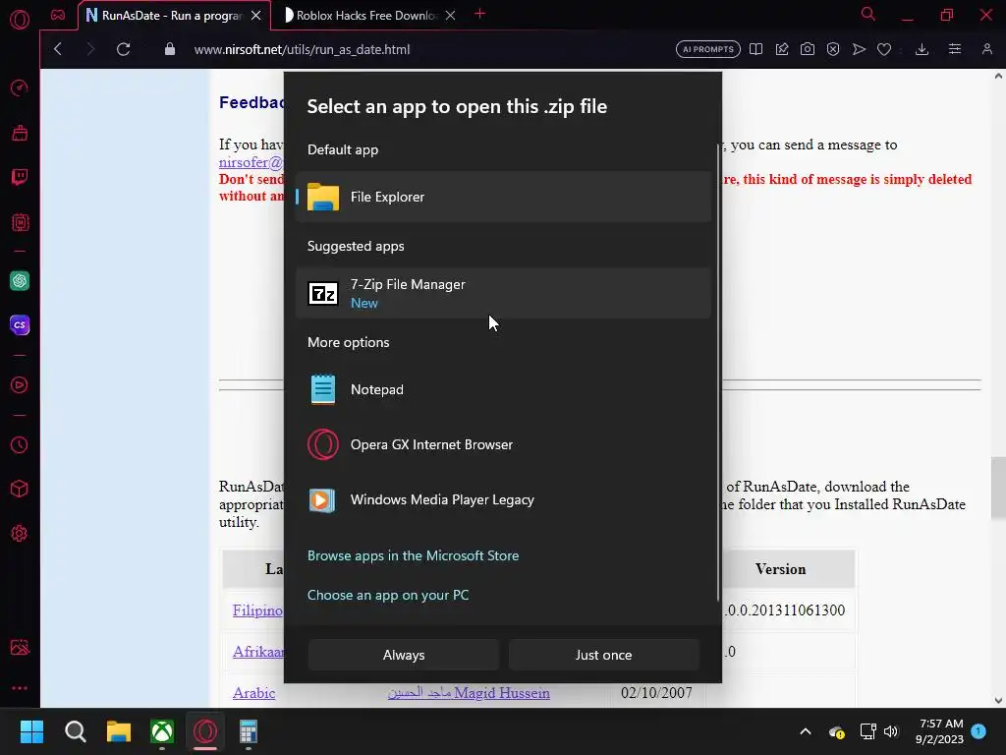The height and width of the screenshot is (755, 1006).
Task: Add page to bookmarks with heart icon
Action: 884,49
